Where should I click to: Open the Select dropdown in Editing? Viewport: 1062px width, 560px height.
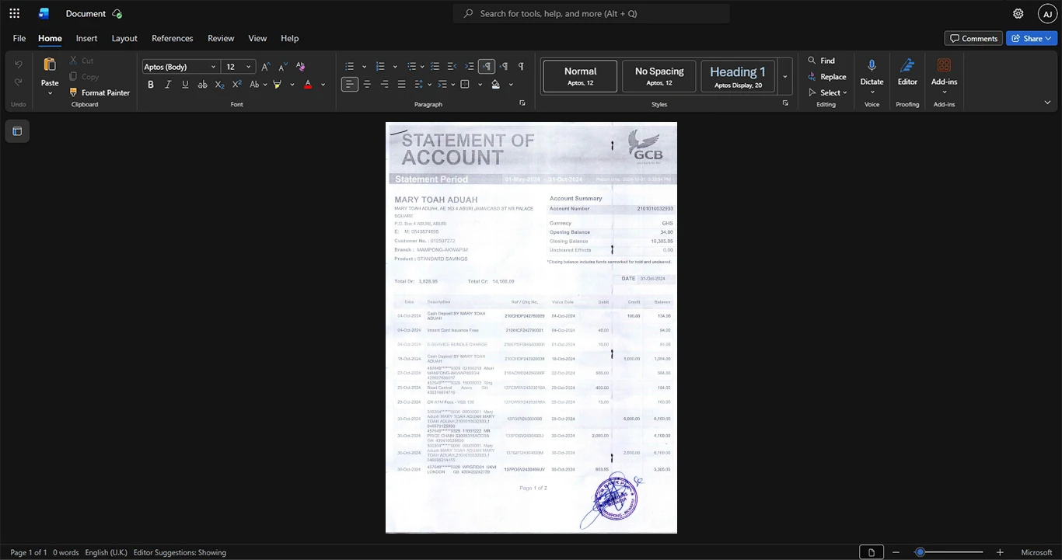click(x=827, y=92)
